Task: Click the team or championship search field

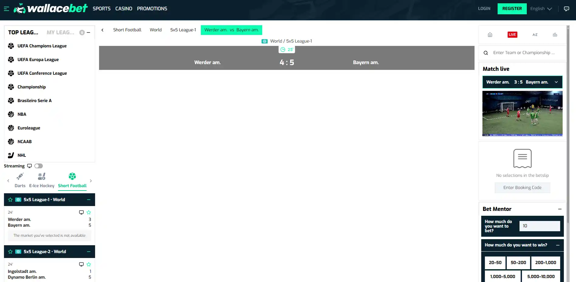Action: tap(524, 53)
